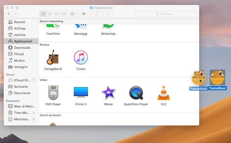Click the WhatsApp app label
Screen dimensions: 231x143
click(108, 34)
